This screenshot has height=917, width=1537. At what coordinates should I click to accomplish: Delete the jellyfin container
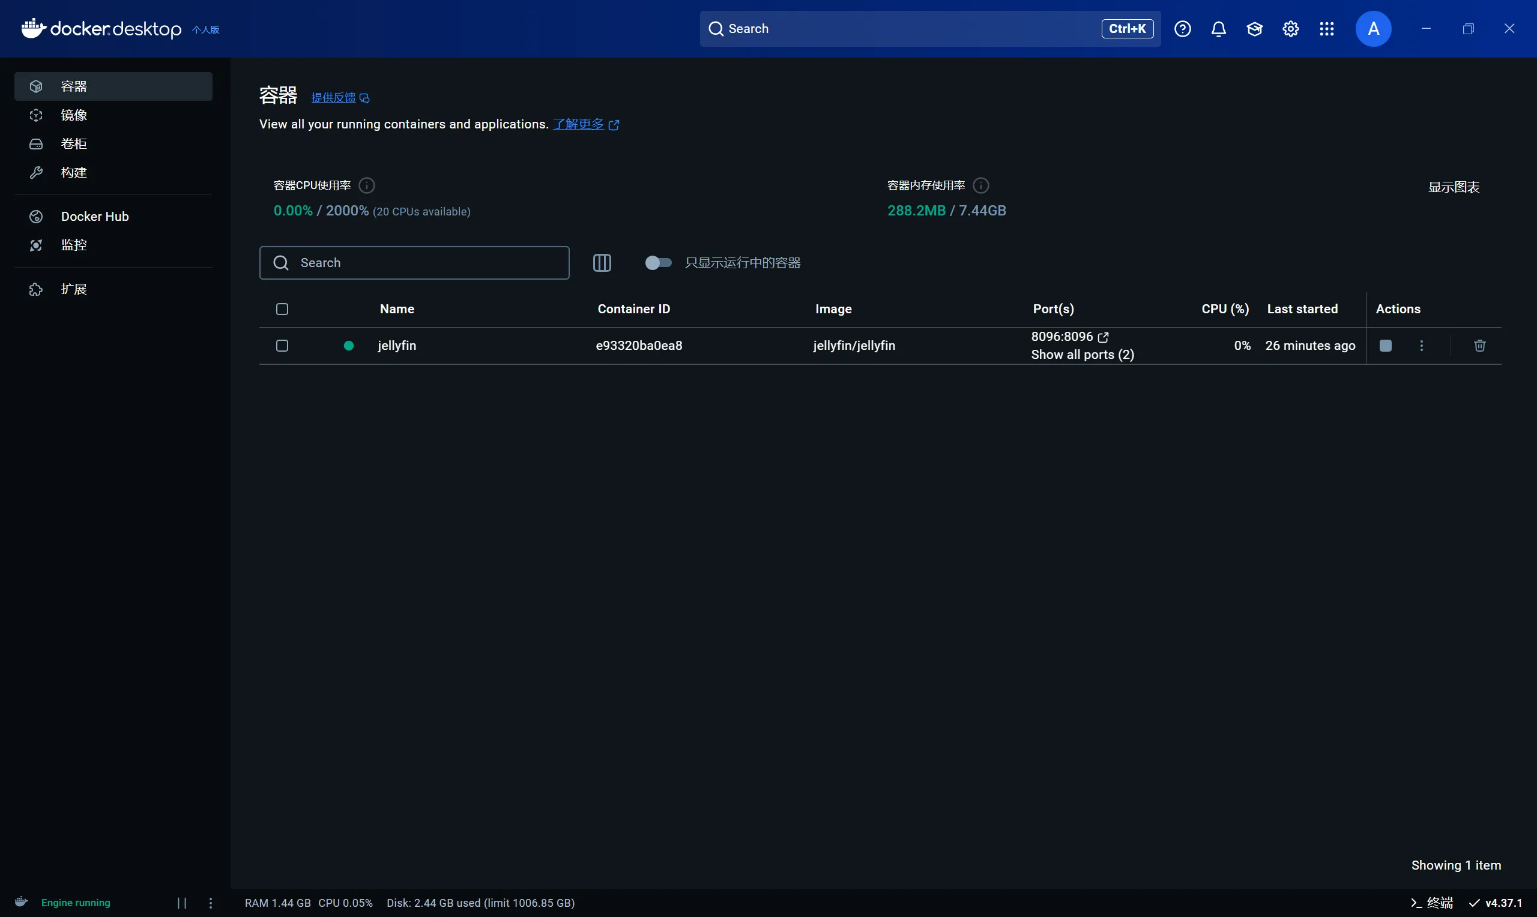coord(1479,346)
